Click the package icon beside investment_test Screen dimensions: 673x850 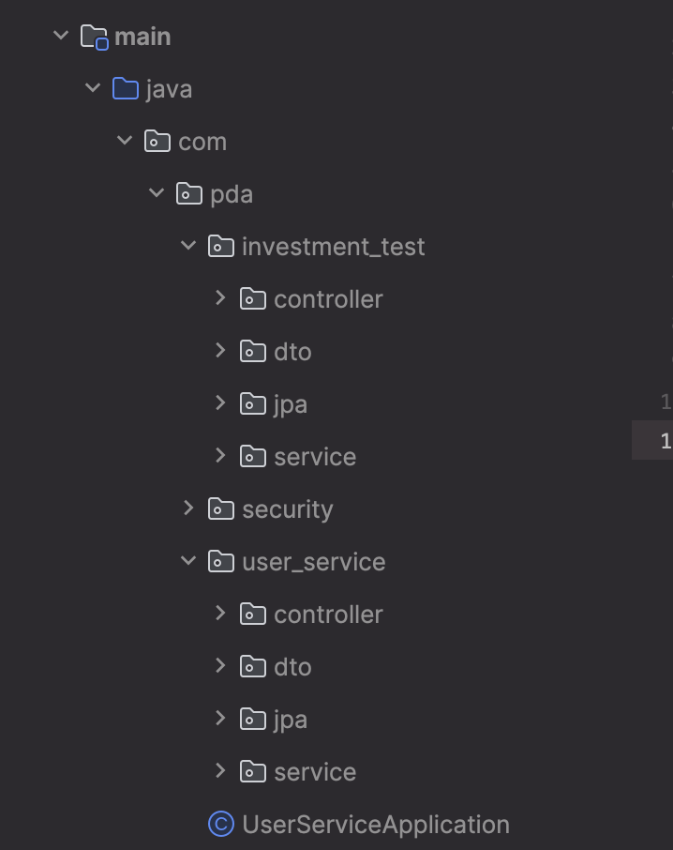[x=220, y=246]
